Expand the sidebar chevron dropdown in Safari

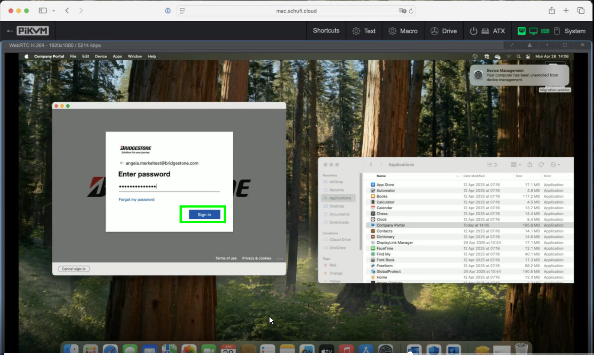click(54, 10)
